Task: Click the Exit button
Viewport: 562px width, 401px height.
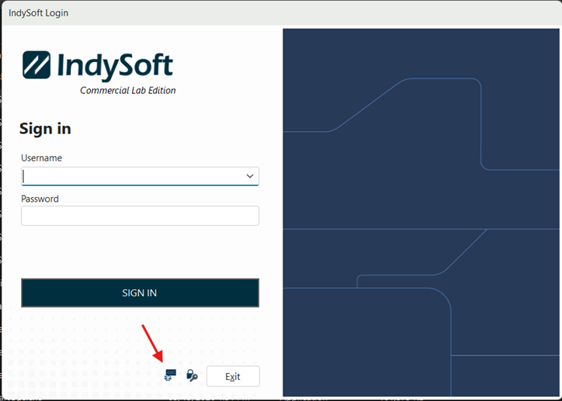Action: click(233, 376)
